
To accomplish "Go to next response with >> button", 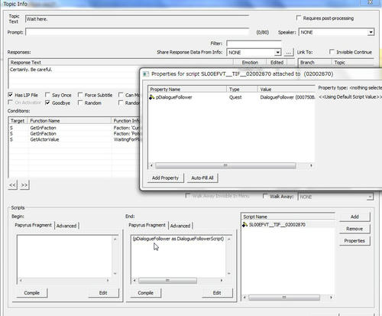I will coord(24,185).
